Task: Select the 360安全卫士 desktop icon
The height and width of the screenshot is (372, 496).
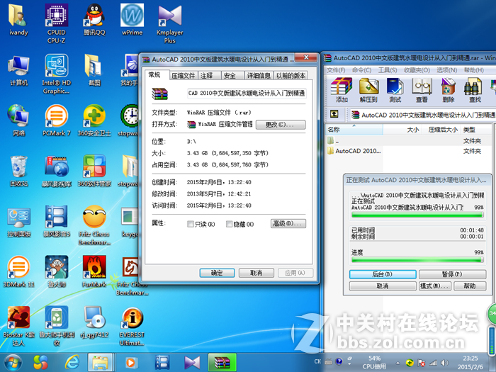Action: pyautogui.click(x=94, y=120)
